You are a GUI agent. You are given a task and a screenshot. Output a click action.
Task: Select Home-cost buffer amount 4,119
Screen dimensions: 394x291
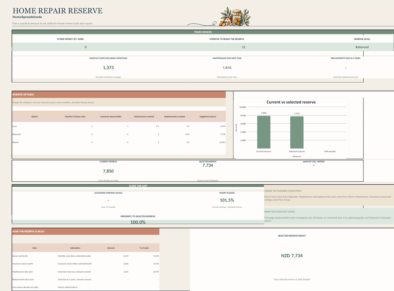(x=125, y=256)
